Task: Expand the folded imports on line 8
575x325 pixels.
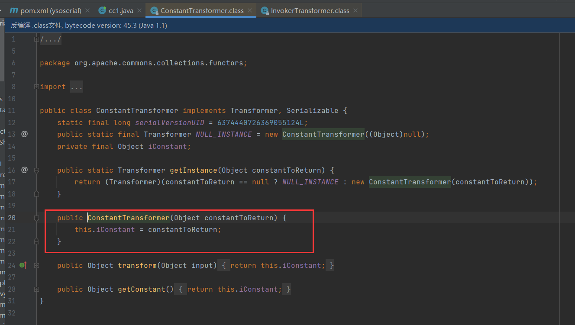Action: click(x=36, y=87)
